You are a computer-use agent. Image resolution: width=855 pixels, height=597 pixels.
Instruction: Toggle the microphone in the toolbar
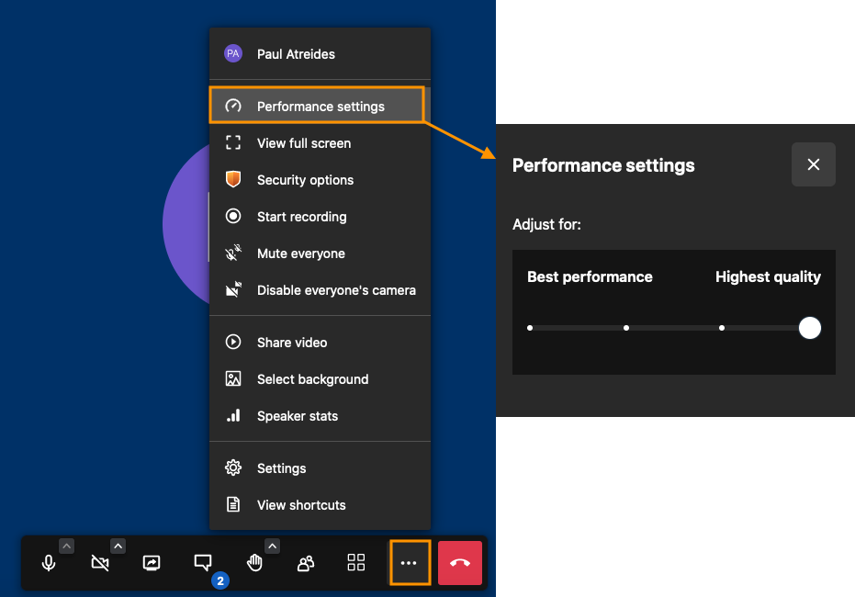(50, 563)
